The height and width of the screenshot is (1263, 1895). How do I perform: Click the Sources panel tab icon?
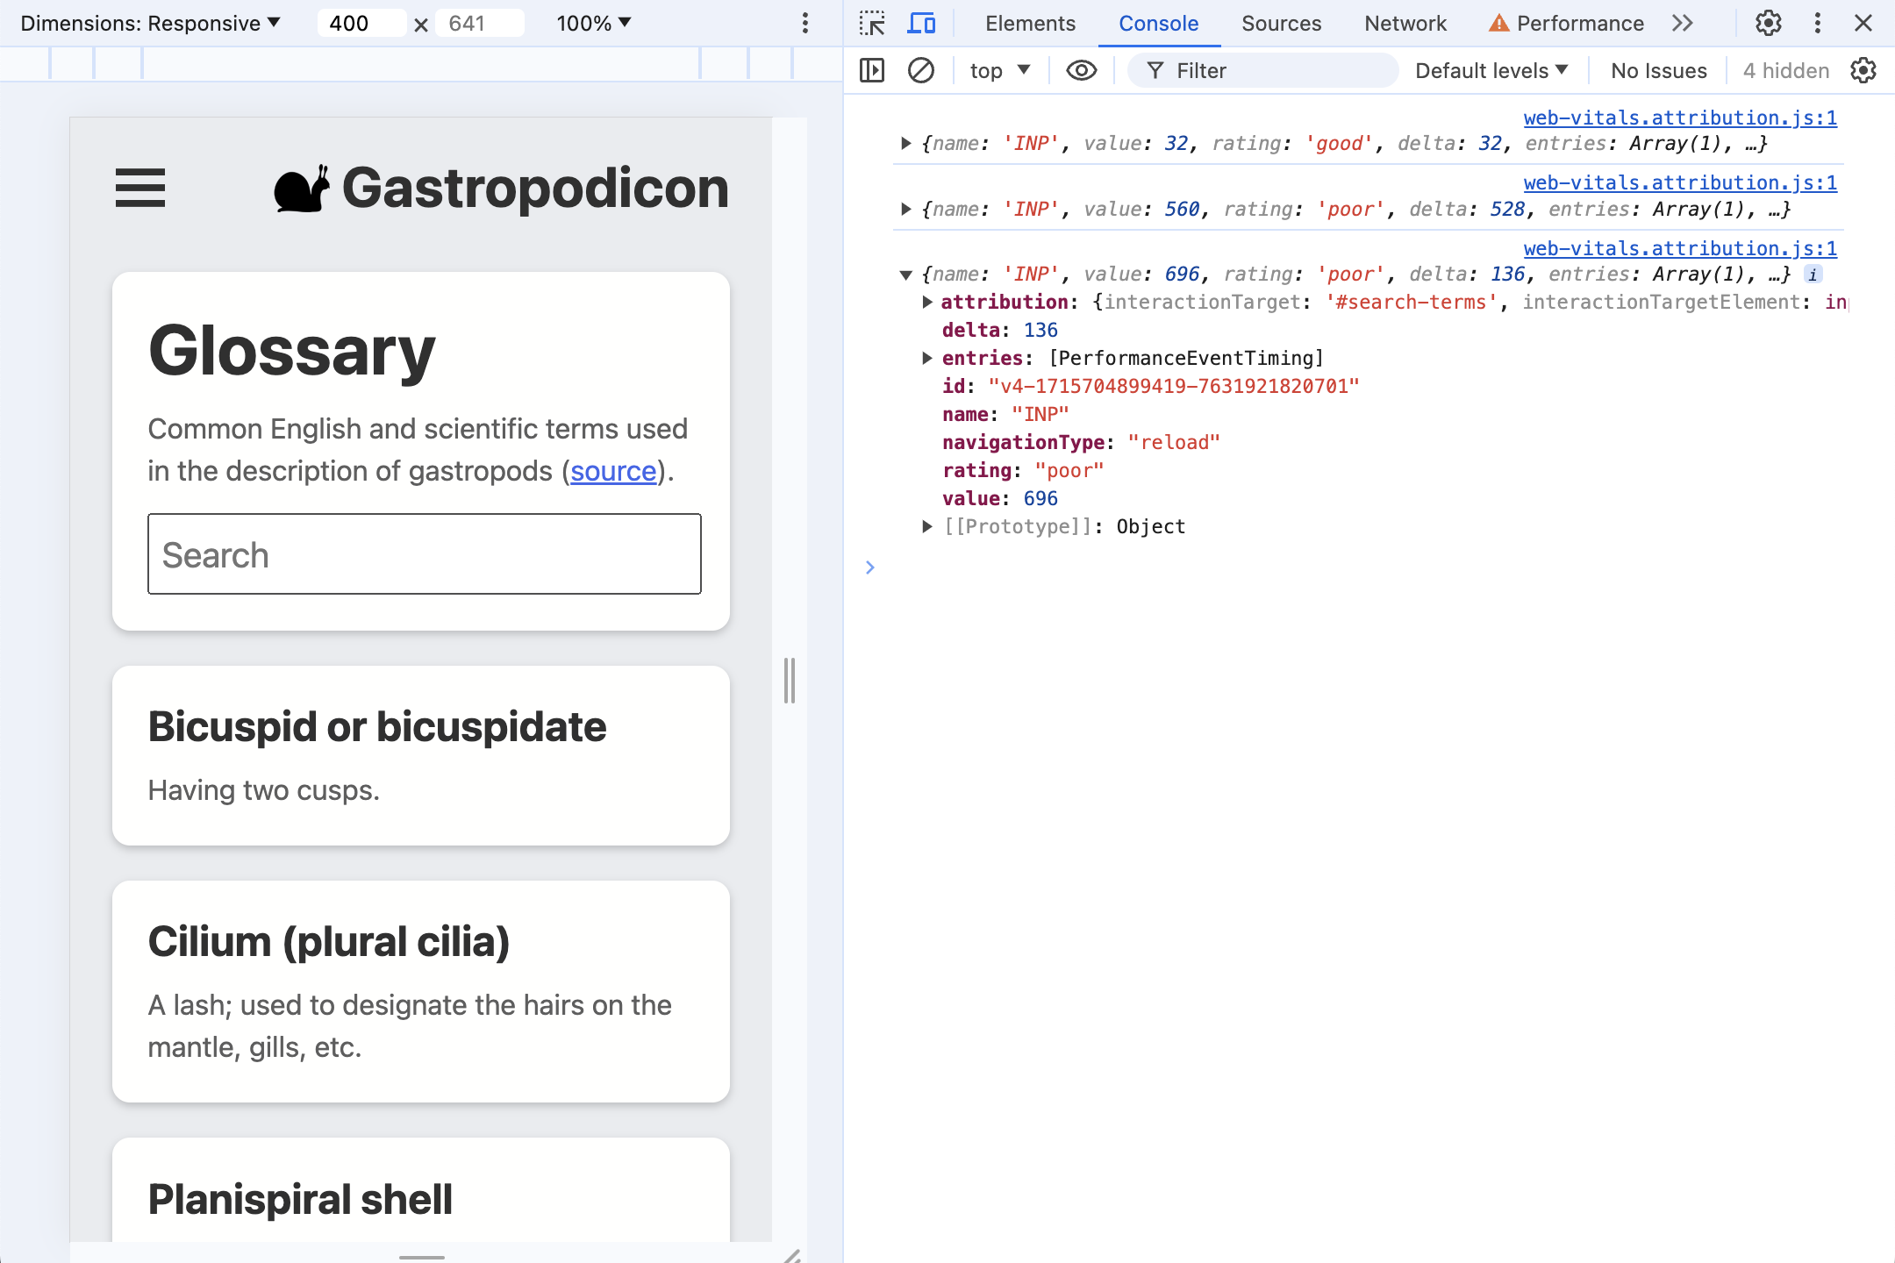click(x=1280, y=24)
